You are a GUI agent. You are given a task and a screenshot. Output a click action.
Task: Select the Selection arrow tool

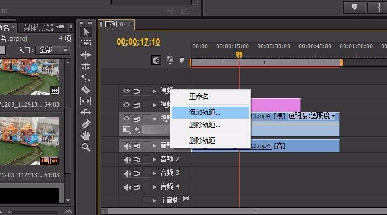tap(86, 32)
